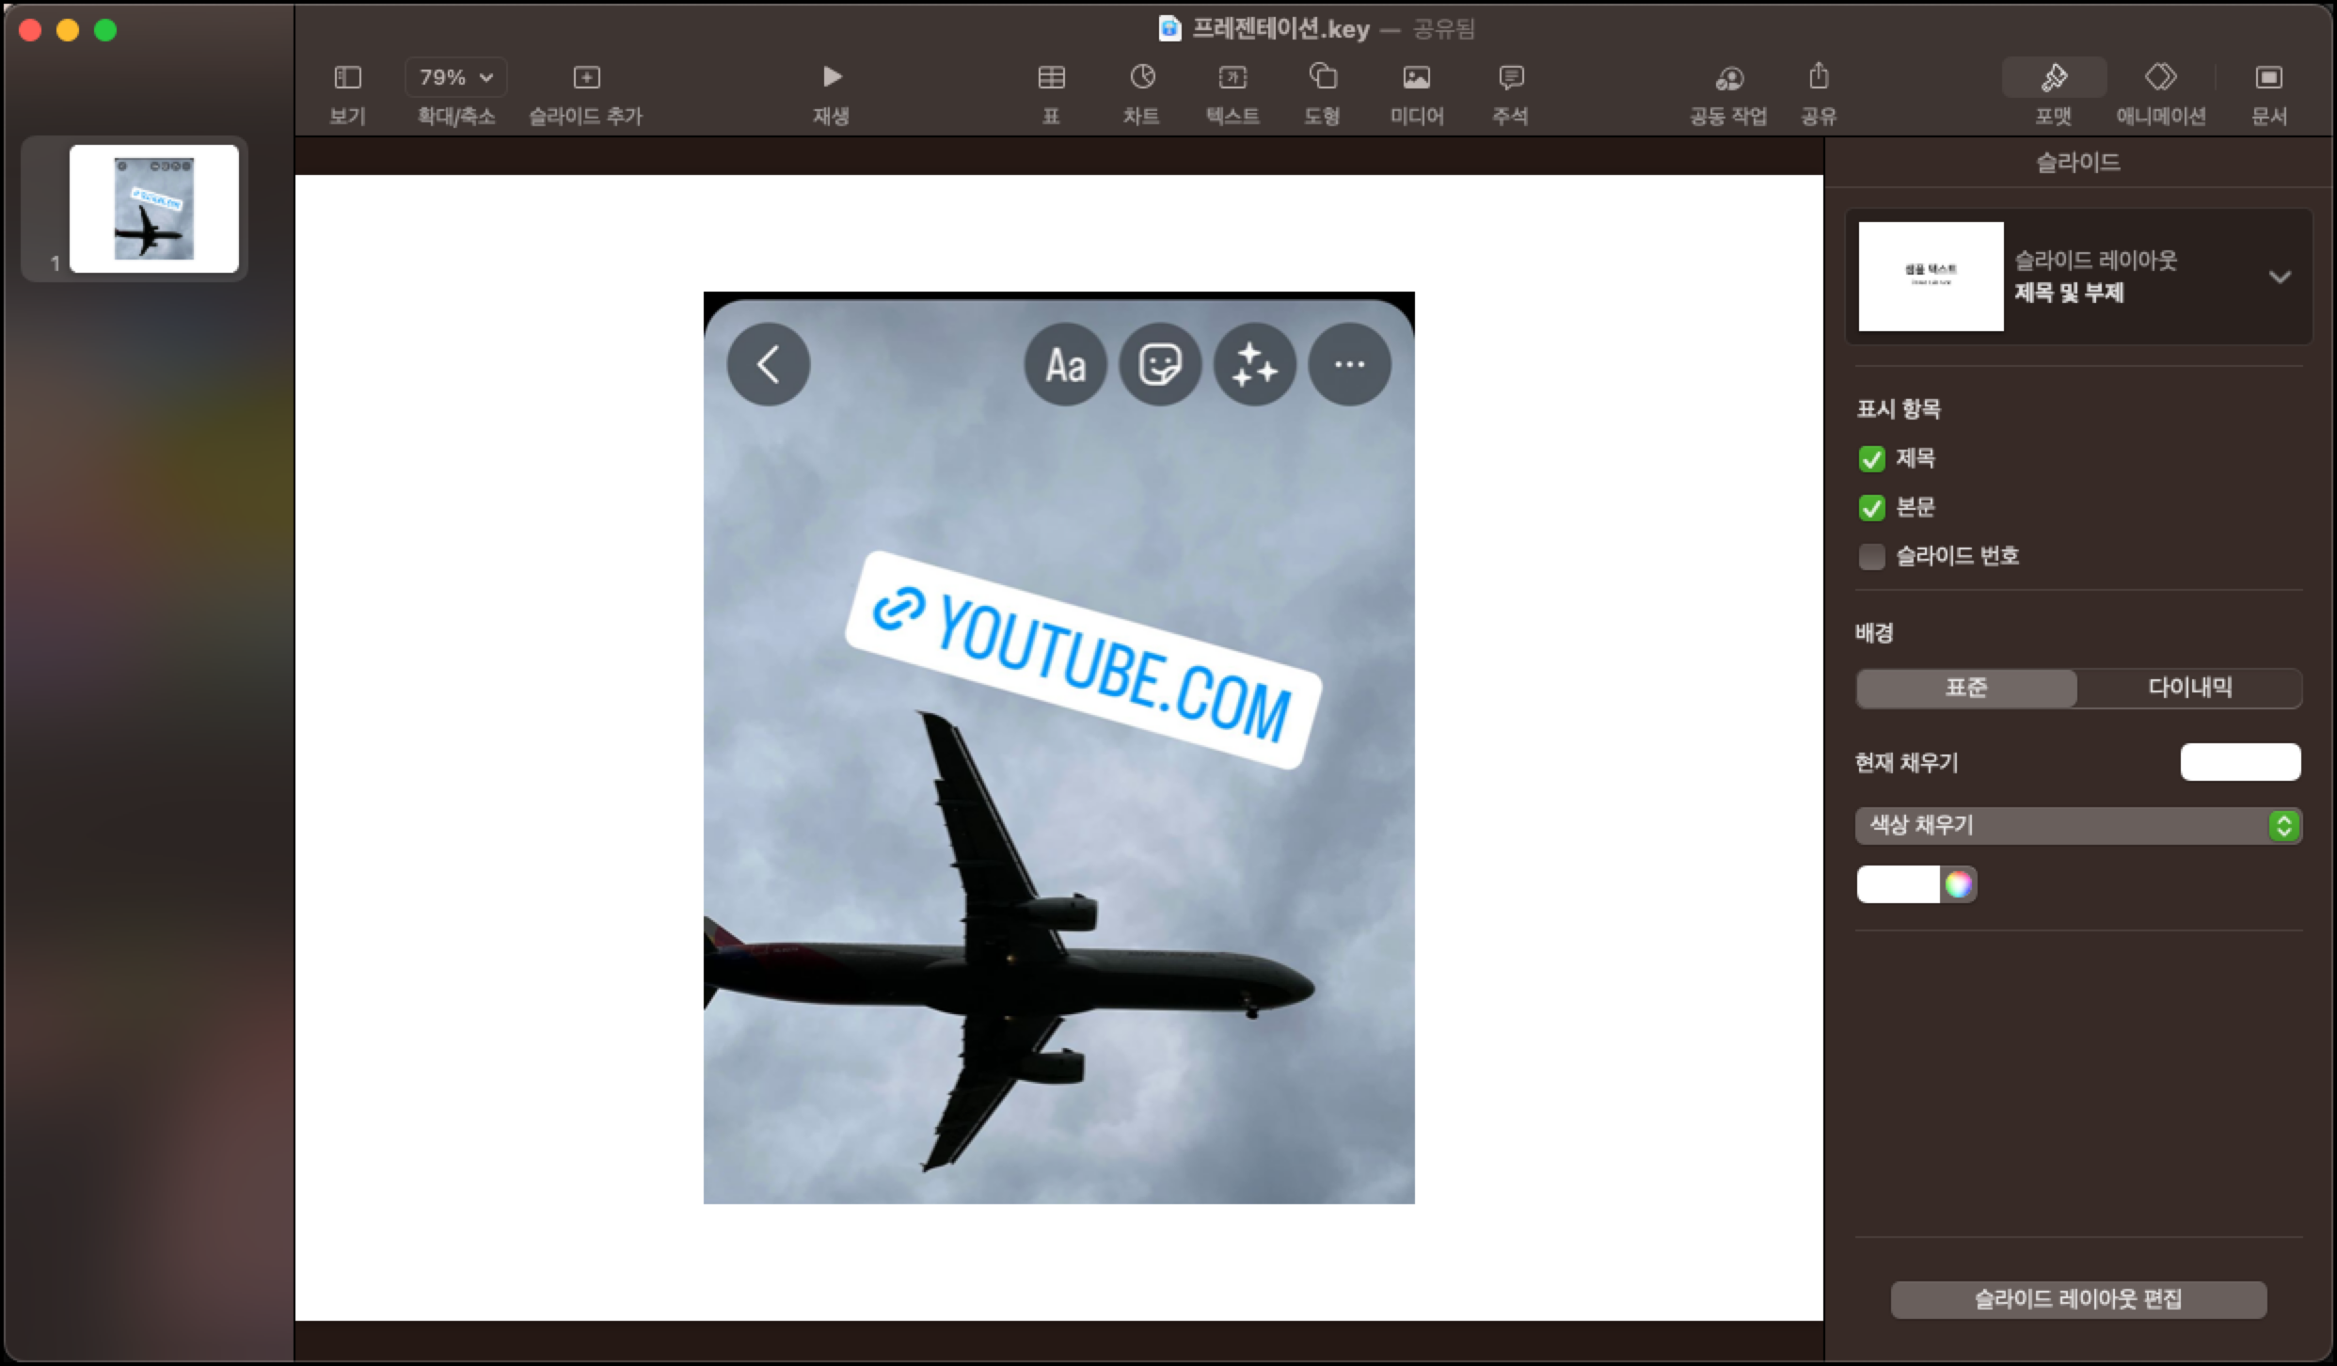Select the 표준 background segment
This screenshot has width=2337, height=1366.
[1966, 688]
